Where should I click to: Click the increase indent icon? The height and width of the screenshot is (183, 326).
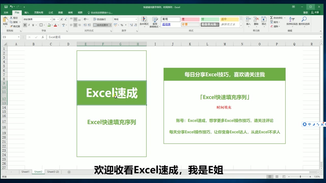pos(89,25)
